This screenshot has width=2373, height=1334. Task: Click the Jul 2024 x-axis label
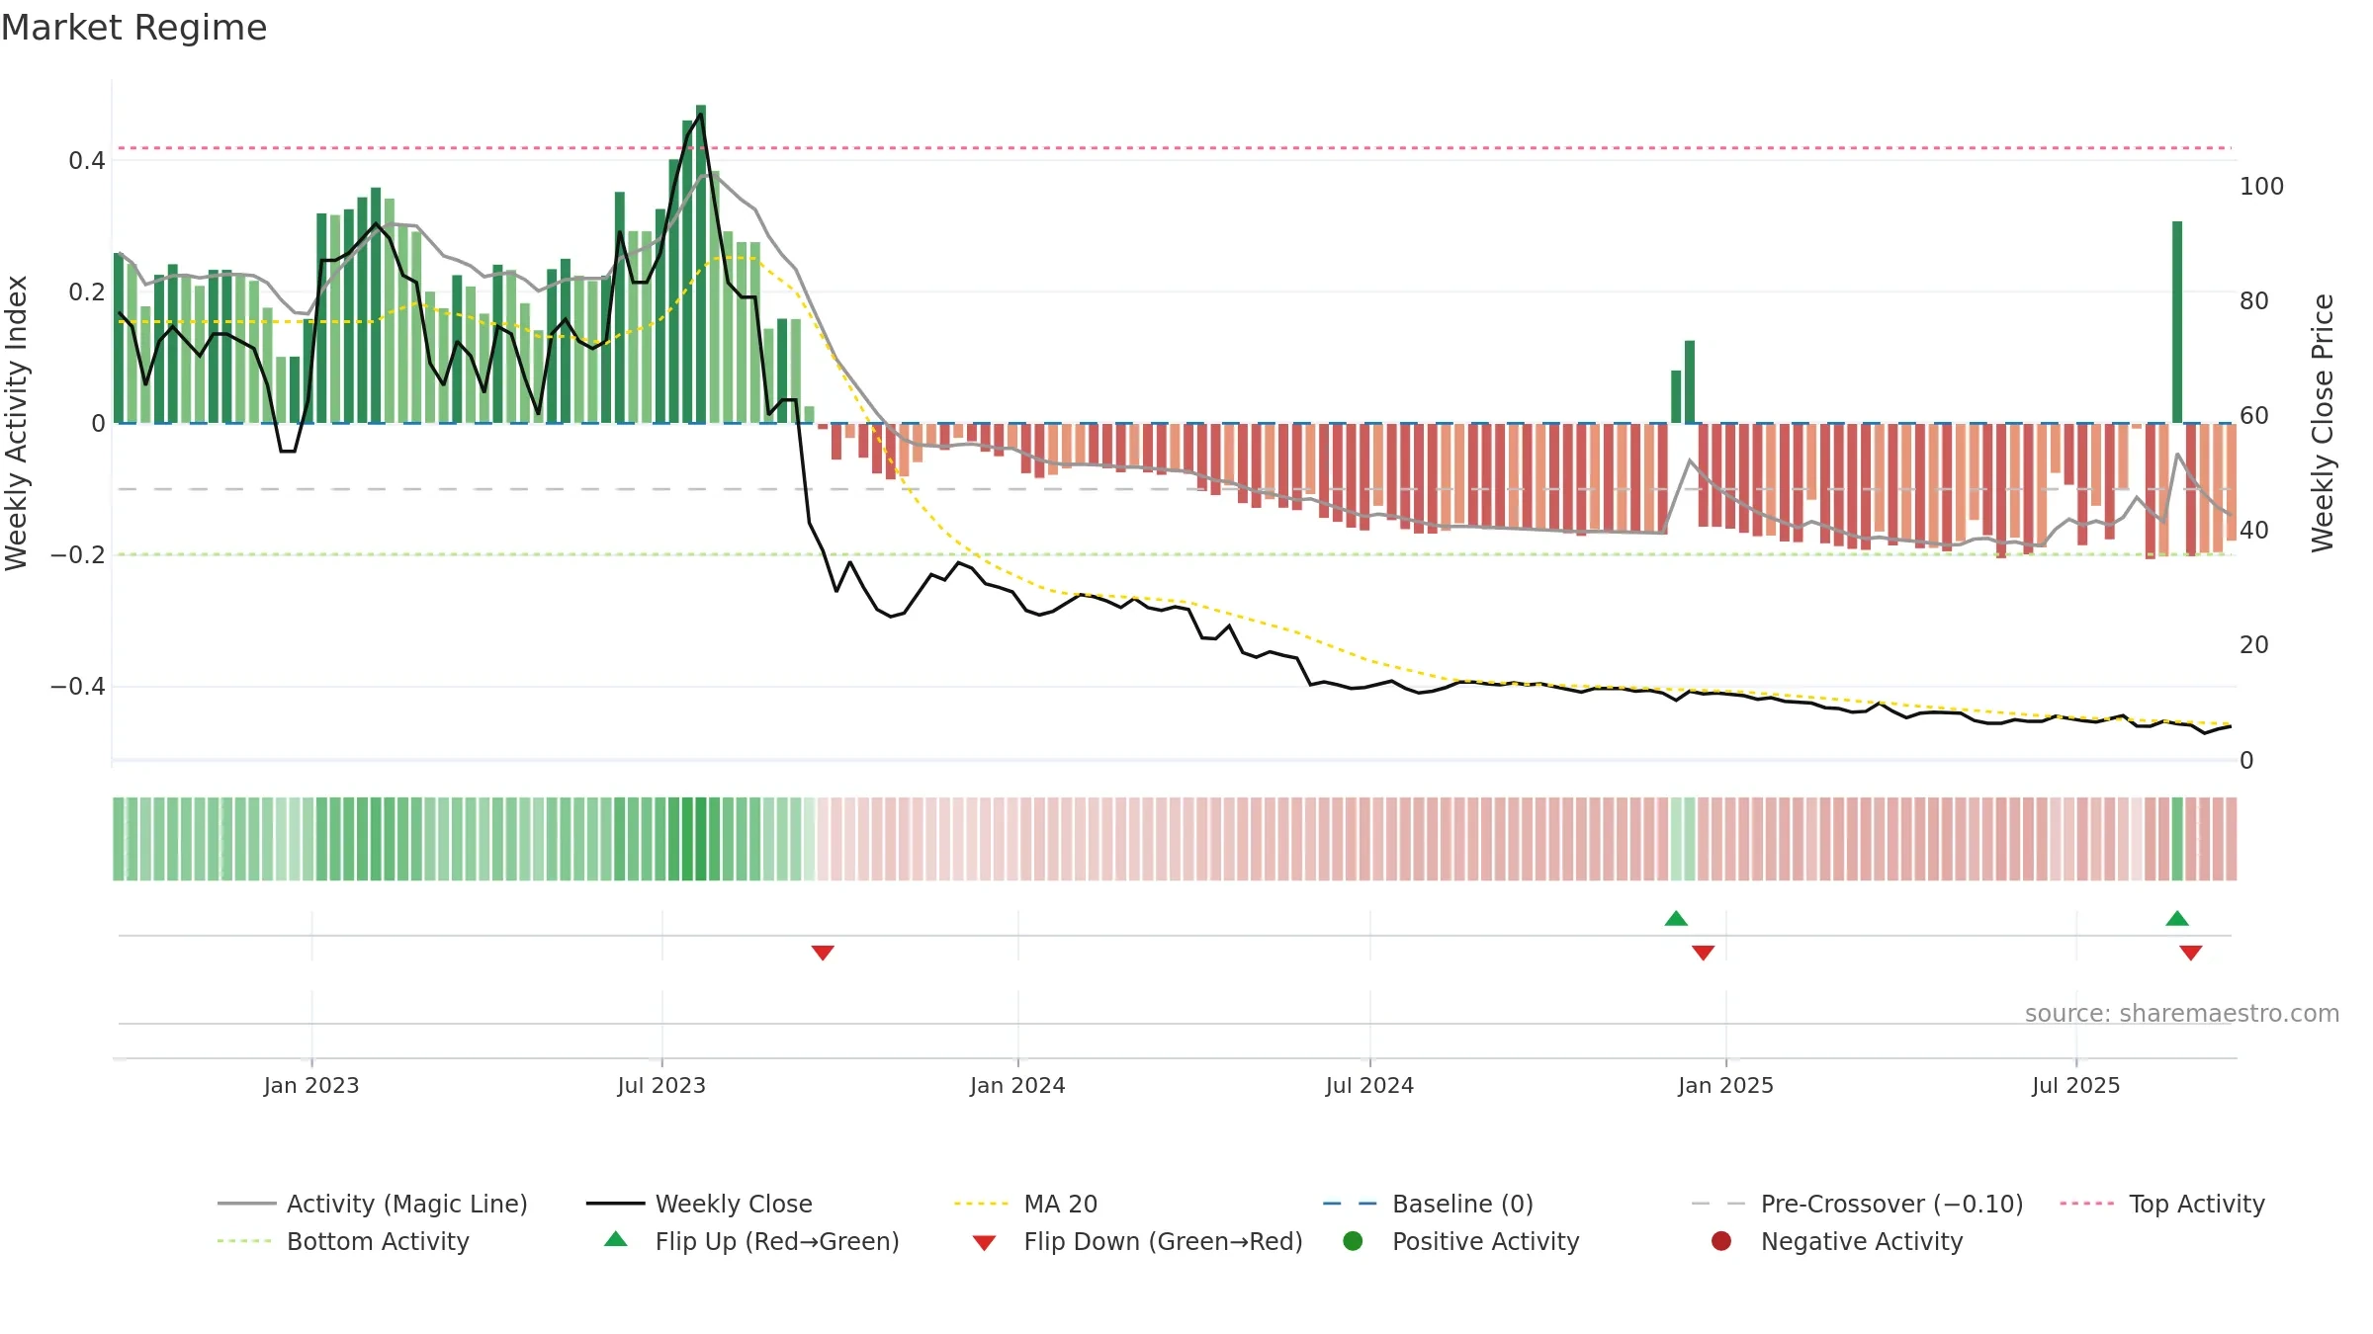(x=1369, y=1085)
